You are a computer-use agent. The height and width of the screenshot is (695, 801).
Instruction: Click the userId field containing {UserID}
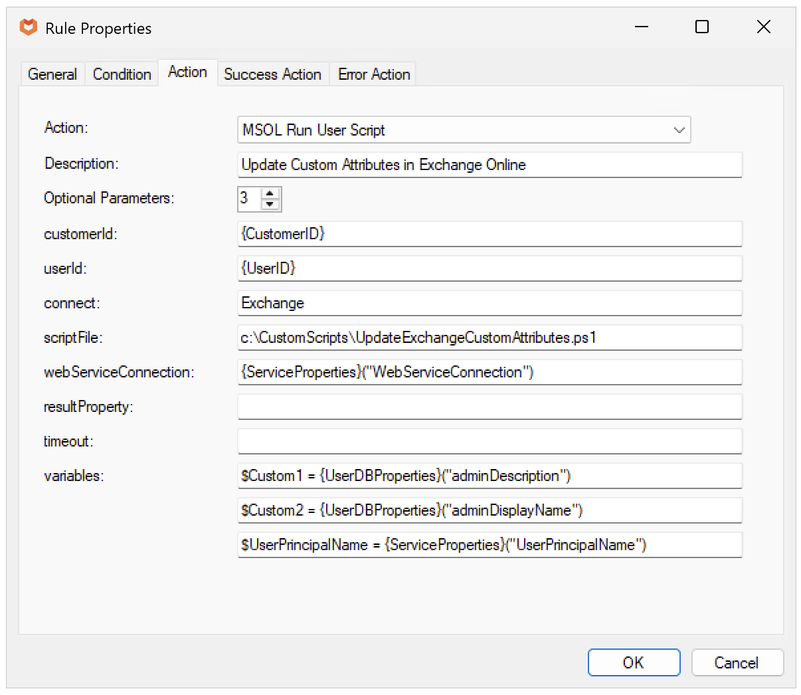(x=489, y=268)
